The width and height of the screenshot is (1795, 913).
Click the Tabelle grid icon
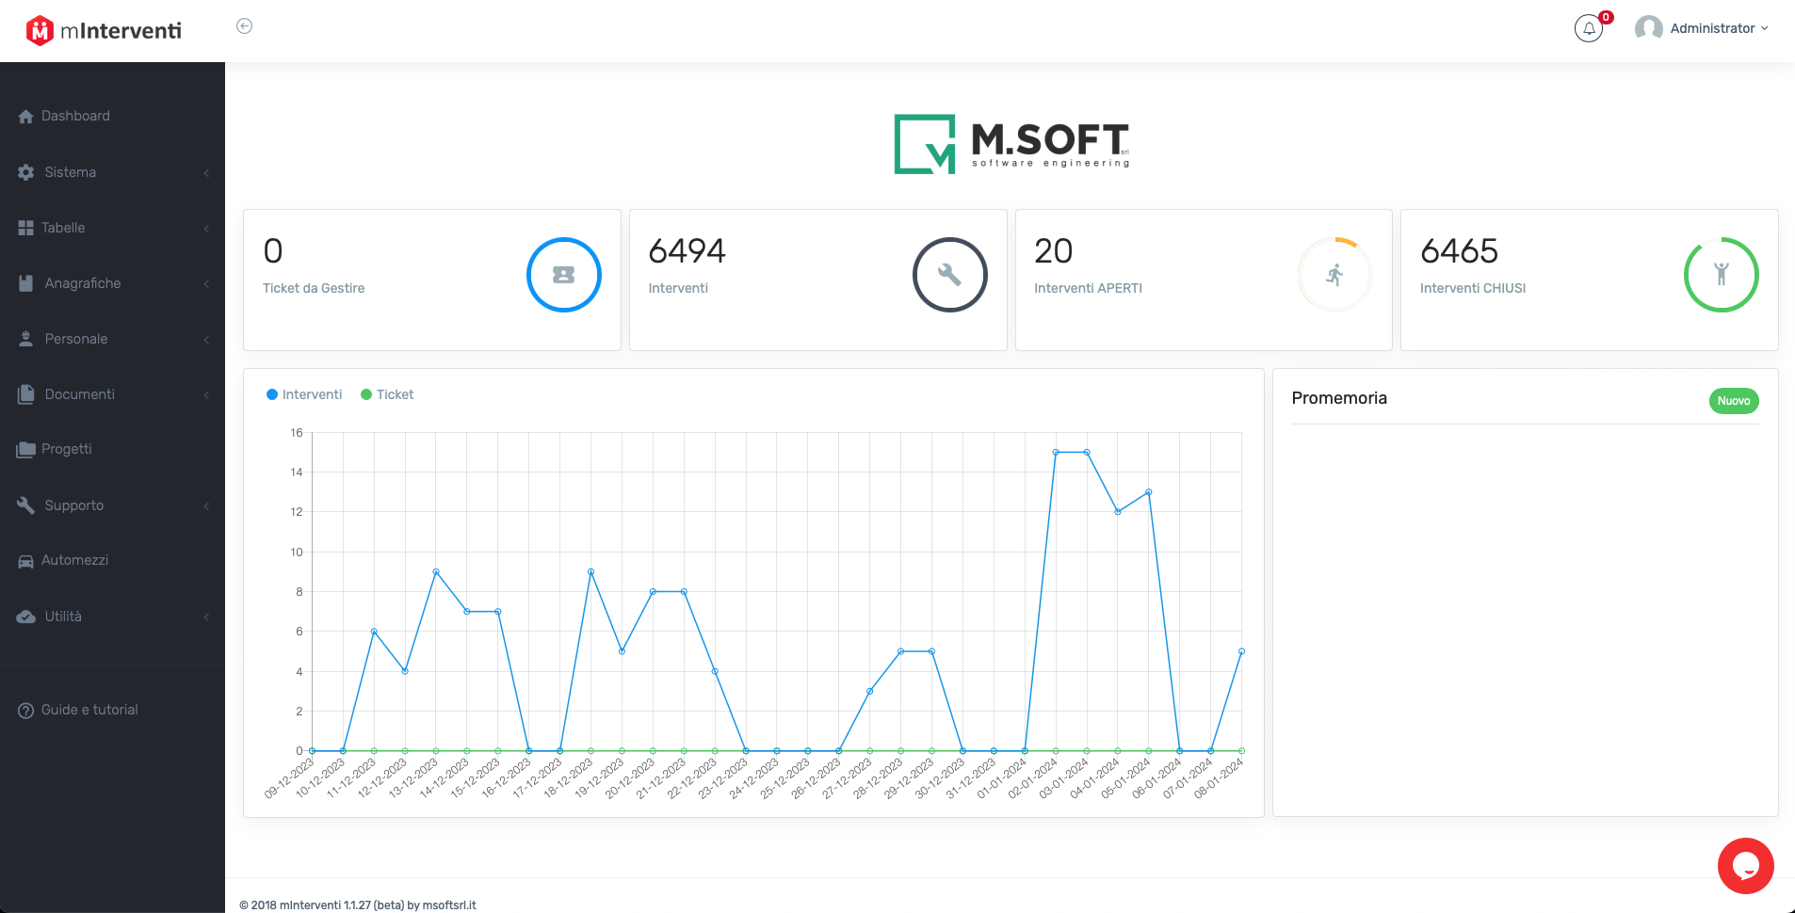coord(26,228)
